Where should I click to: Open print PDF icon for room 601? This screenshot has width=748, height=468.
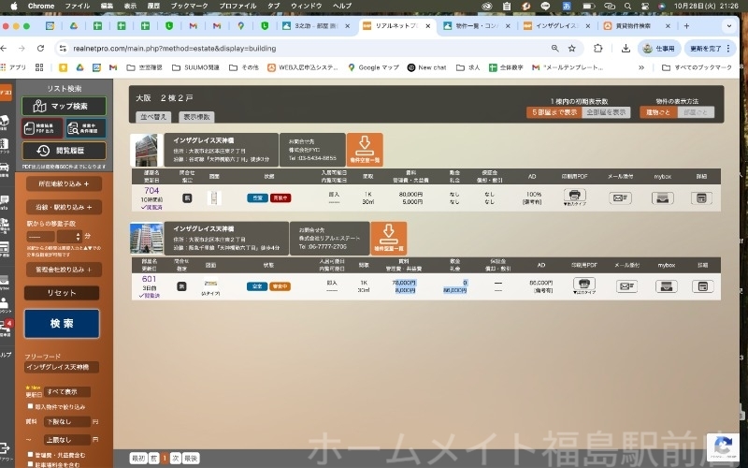583,284
